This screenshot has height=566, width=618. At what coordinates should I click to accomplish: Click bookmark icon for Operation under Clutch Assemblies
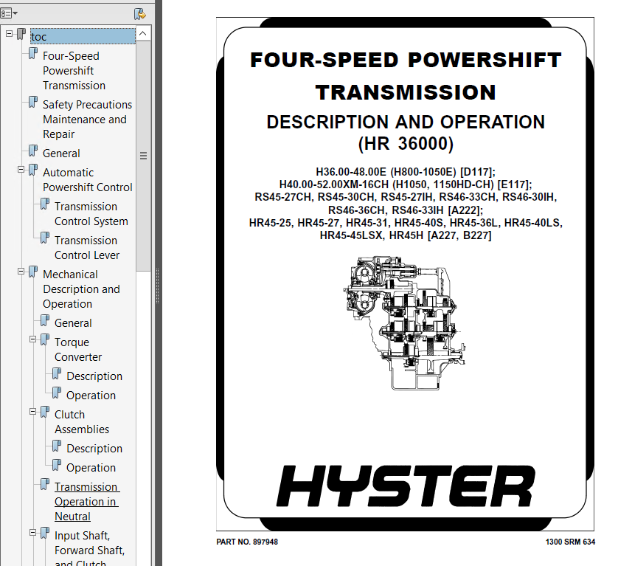[57, 465]
